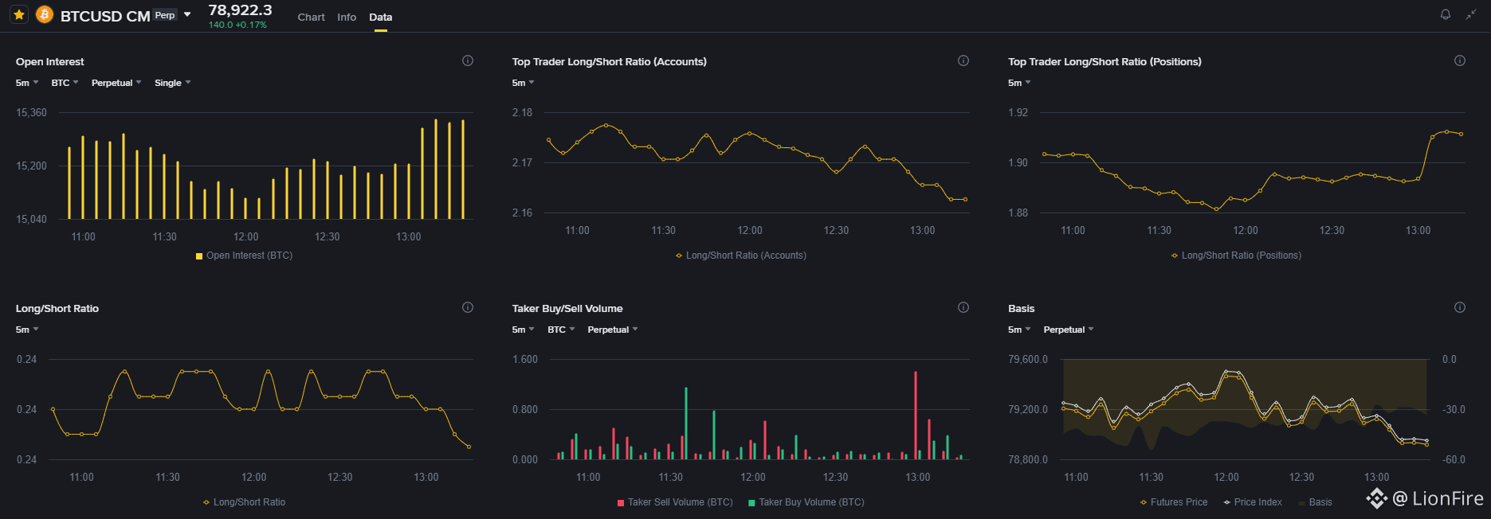1491x519 pixels.
Task: Toggle Futures Price legend series
Action: 1174,502
